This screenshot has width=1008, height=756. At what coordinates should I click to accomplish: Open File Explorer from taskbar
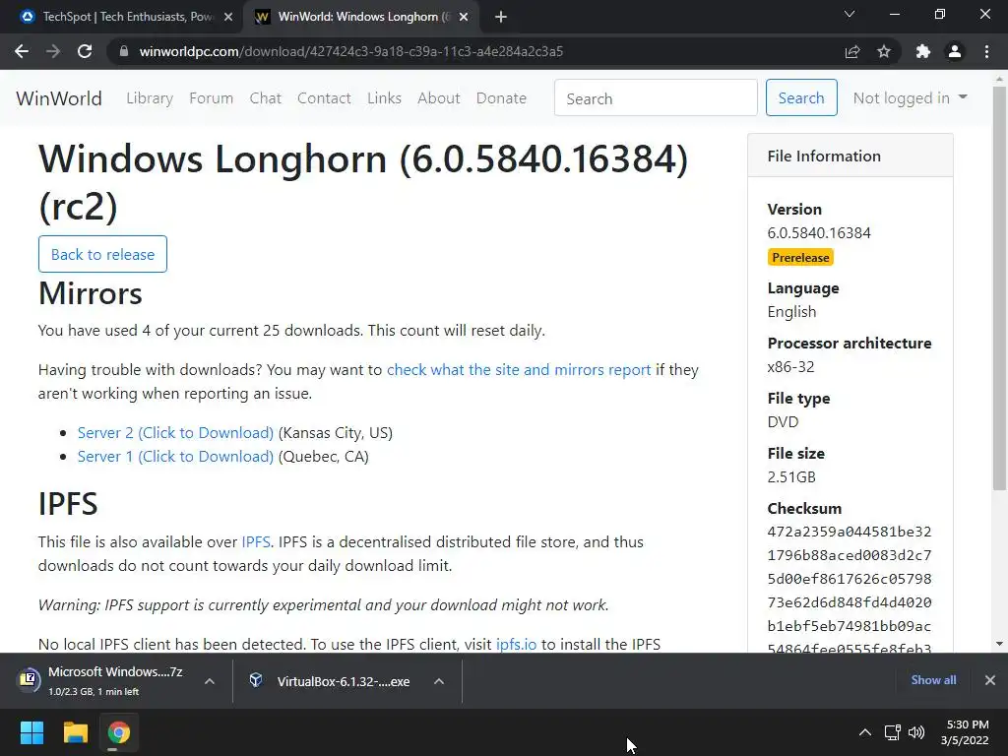click(x=76, y=732)
